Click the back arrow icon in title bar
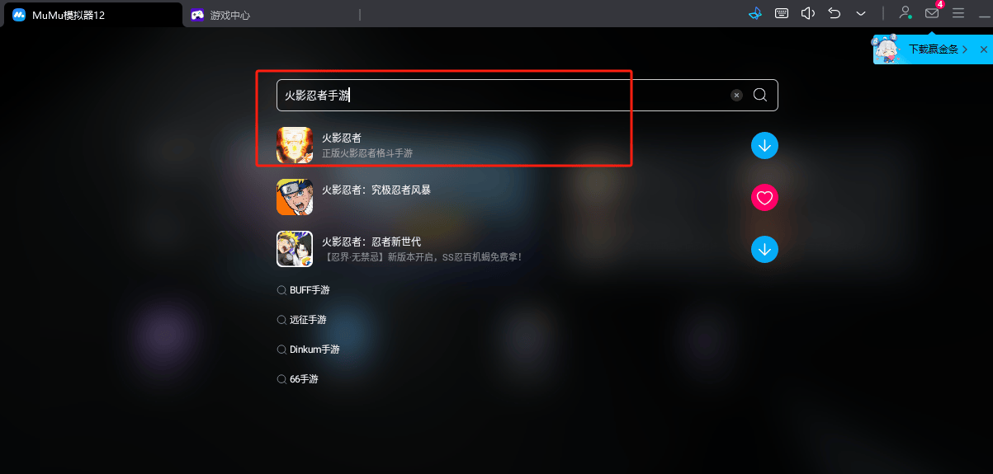This screenshot has height=474, width=993. (x=835, y=14)
